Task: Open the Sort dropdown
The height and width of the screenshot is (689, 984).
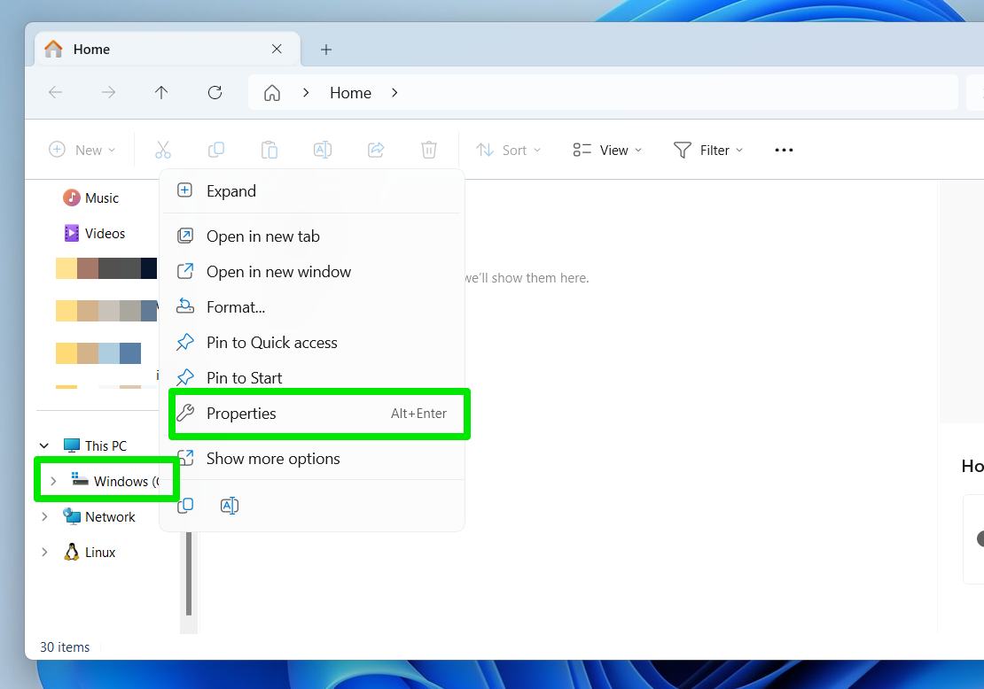Action: pyautogui.click(x=509, y=150)
